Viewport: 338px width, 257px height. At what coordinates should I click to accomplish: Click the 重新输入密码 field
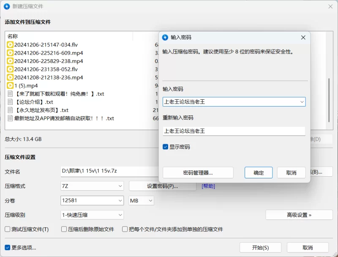(x=234, y=131)
